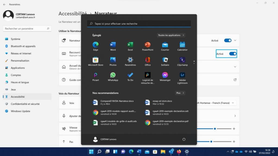The height and width of the screenshot is (156, 278).
Task: Open Comptes settings category
Action: pyautogui.click(x=27, y=75)
